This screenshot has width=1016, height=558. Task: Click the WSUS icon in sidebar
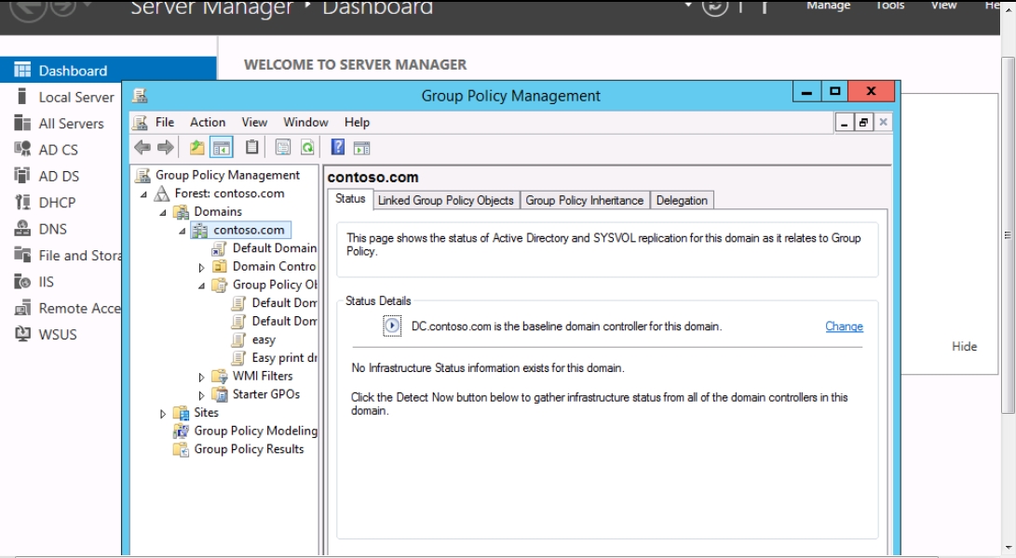click(x=22, y=334)
